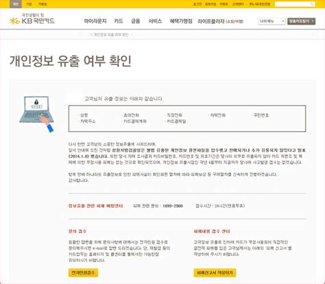Expand the 맞춤카드찾기 dropdown button
This screenshot has height=284, width=325.
click(x=301, y=21)
